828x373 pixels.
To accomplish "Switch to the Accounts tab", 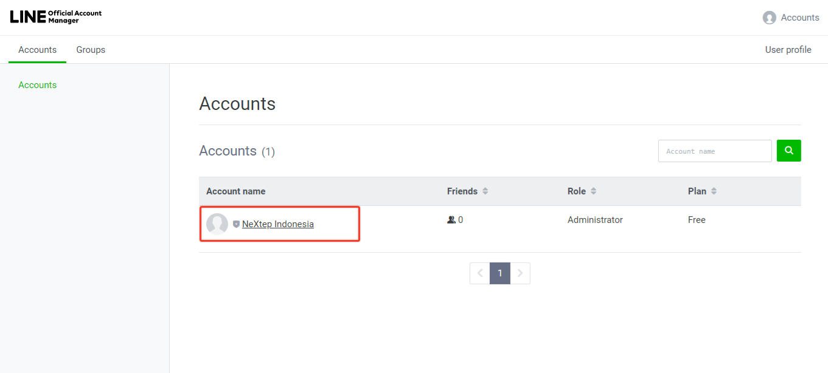I will pos(37,50).
